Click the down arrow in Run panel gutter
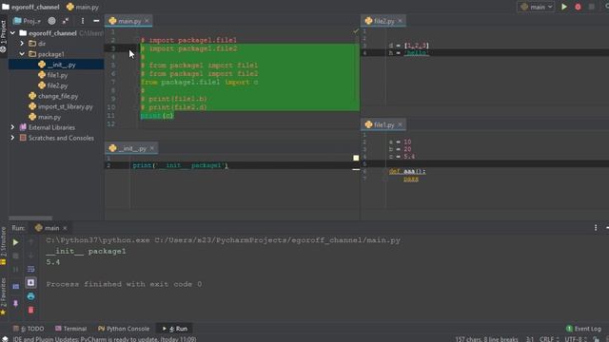The image size is (609, 342). pyautogui.click(x=31, y=256)
